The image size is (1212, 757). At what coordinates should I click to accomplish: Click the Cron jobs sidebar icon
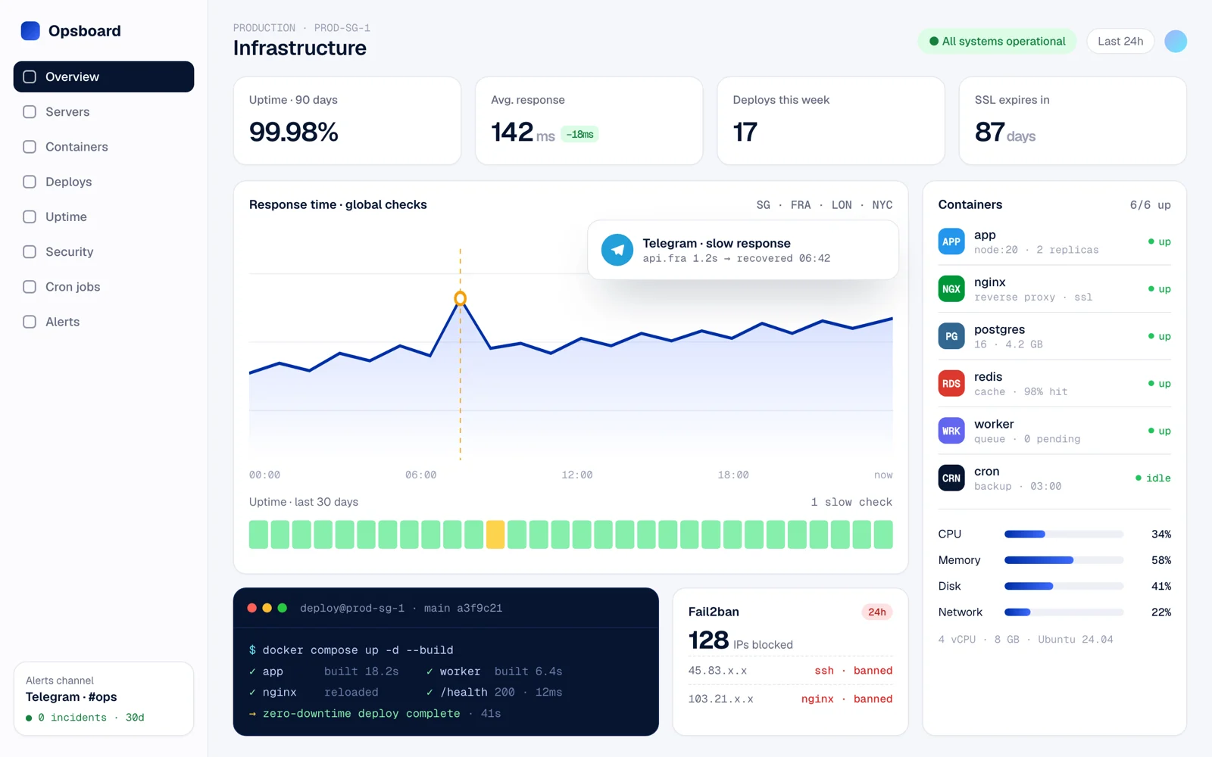coord(30,287)
